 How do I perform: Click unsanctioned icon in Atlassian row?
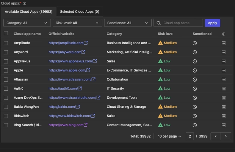(195, 79)
